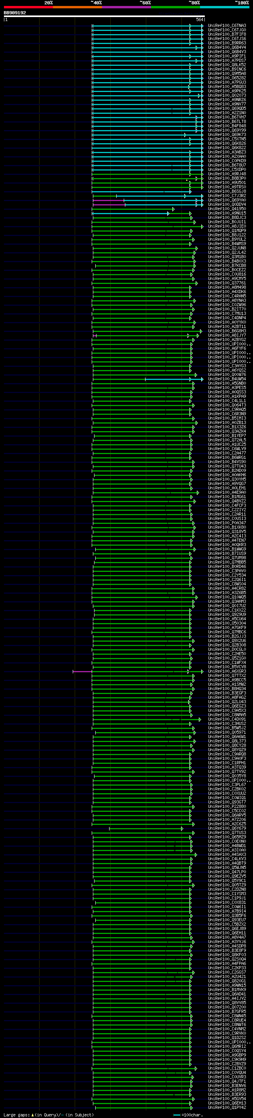Viewport: 253px width, 1118px height.
Task: Click the cyan alignment bar of B4UW54
Action: pos(174,379)
